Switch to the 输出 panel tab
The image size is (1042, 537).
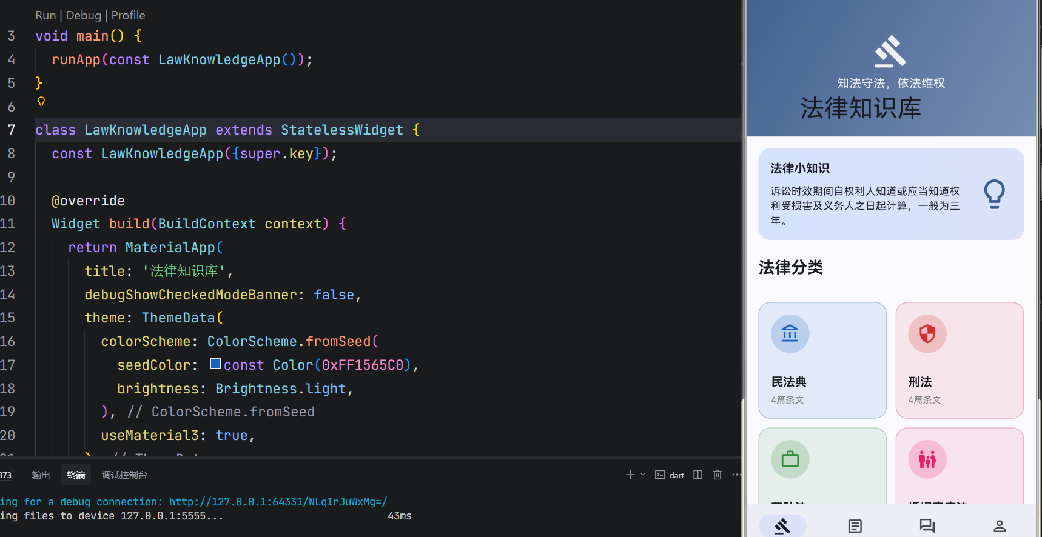pyautogui.click(x=41, y=475)
